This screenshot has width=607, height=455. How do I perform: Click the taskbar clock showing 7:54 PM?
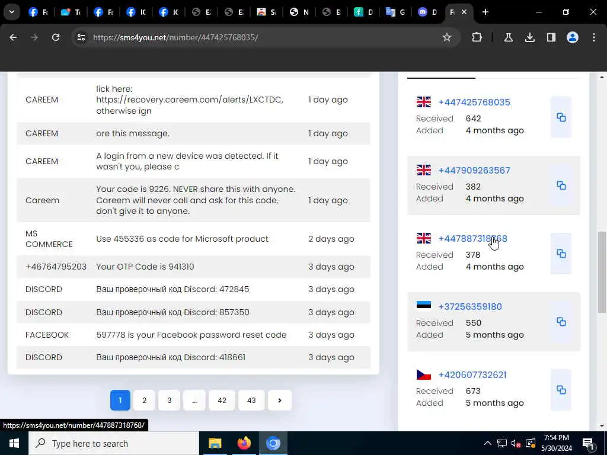tap(556, 443)
